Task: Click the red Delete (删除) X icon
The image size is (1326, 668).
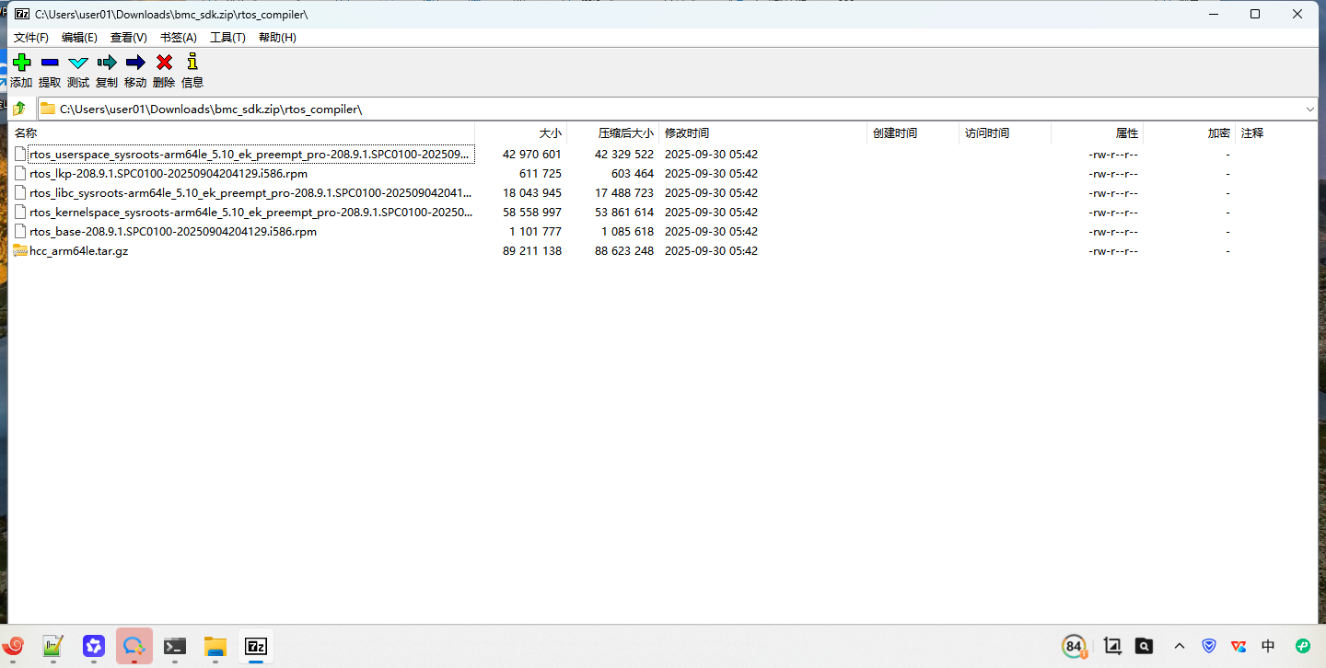Action: [x=164, y=63]
